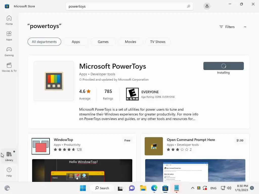This screenshot has height=194, width=259.
Task: Open the user account profile icon
Action: [x=207, y=6]
